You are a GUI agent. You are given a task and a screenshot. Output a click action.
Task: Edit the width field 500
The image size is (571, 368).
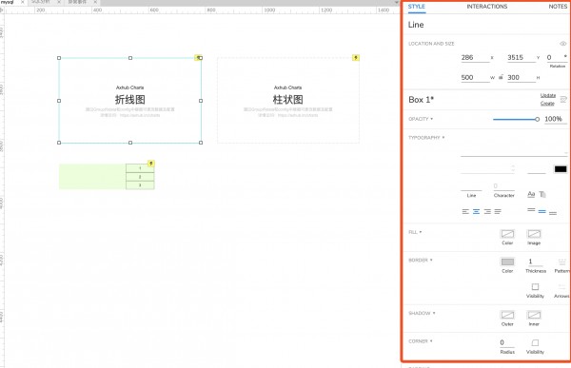475,78
